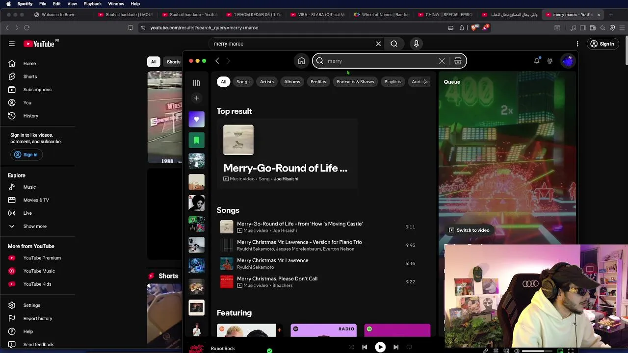Open YouTube Music link
This screenshot has height=353, width=628.
pos(39,271)
